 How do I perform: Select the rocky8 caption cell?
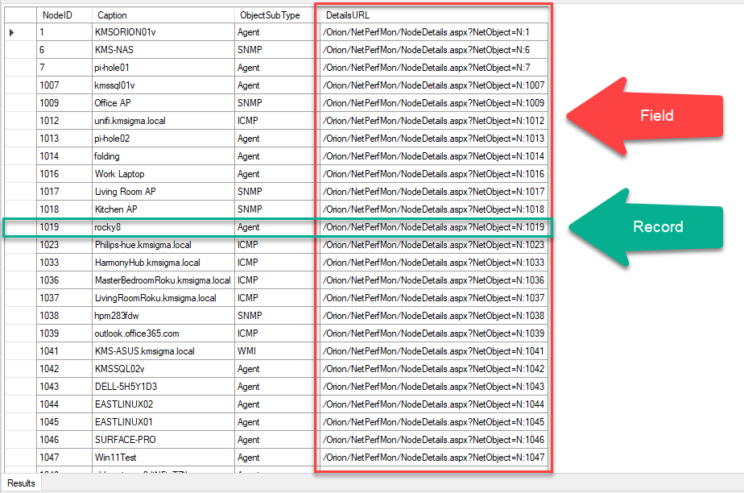[163, 227]
